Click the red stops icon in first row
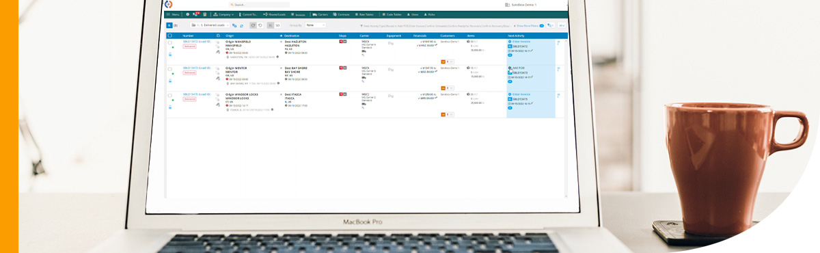 coord(340,41)
